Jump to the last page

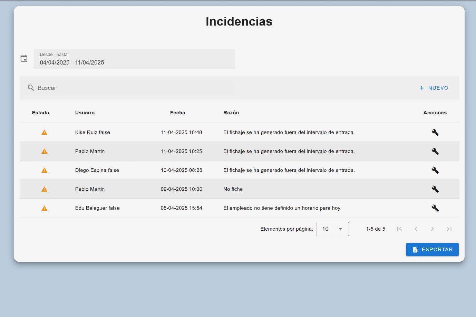click(449, 229)
